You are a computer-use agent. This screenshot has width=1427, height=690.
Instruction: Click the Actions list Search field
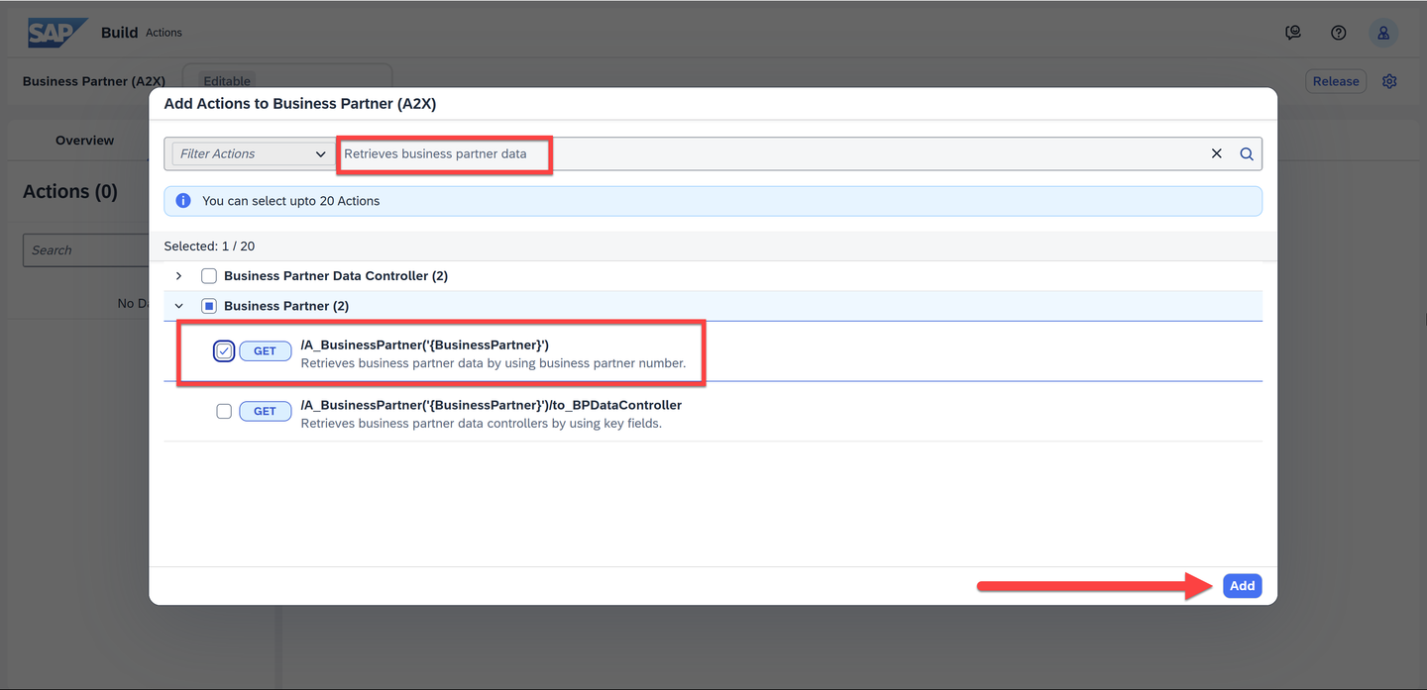pos(86,250)
